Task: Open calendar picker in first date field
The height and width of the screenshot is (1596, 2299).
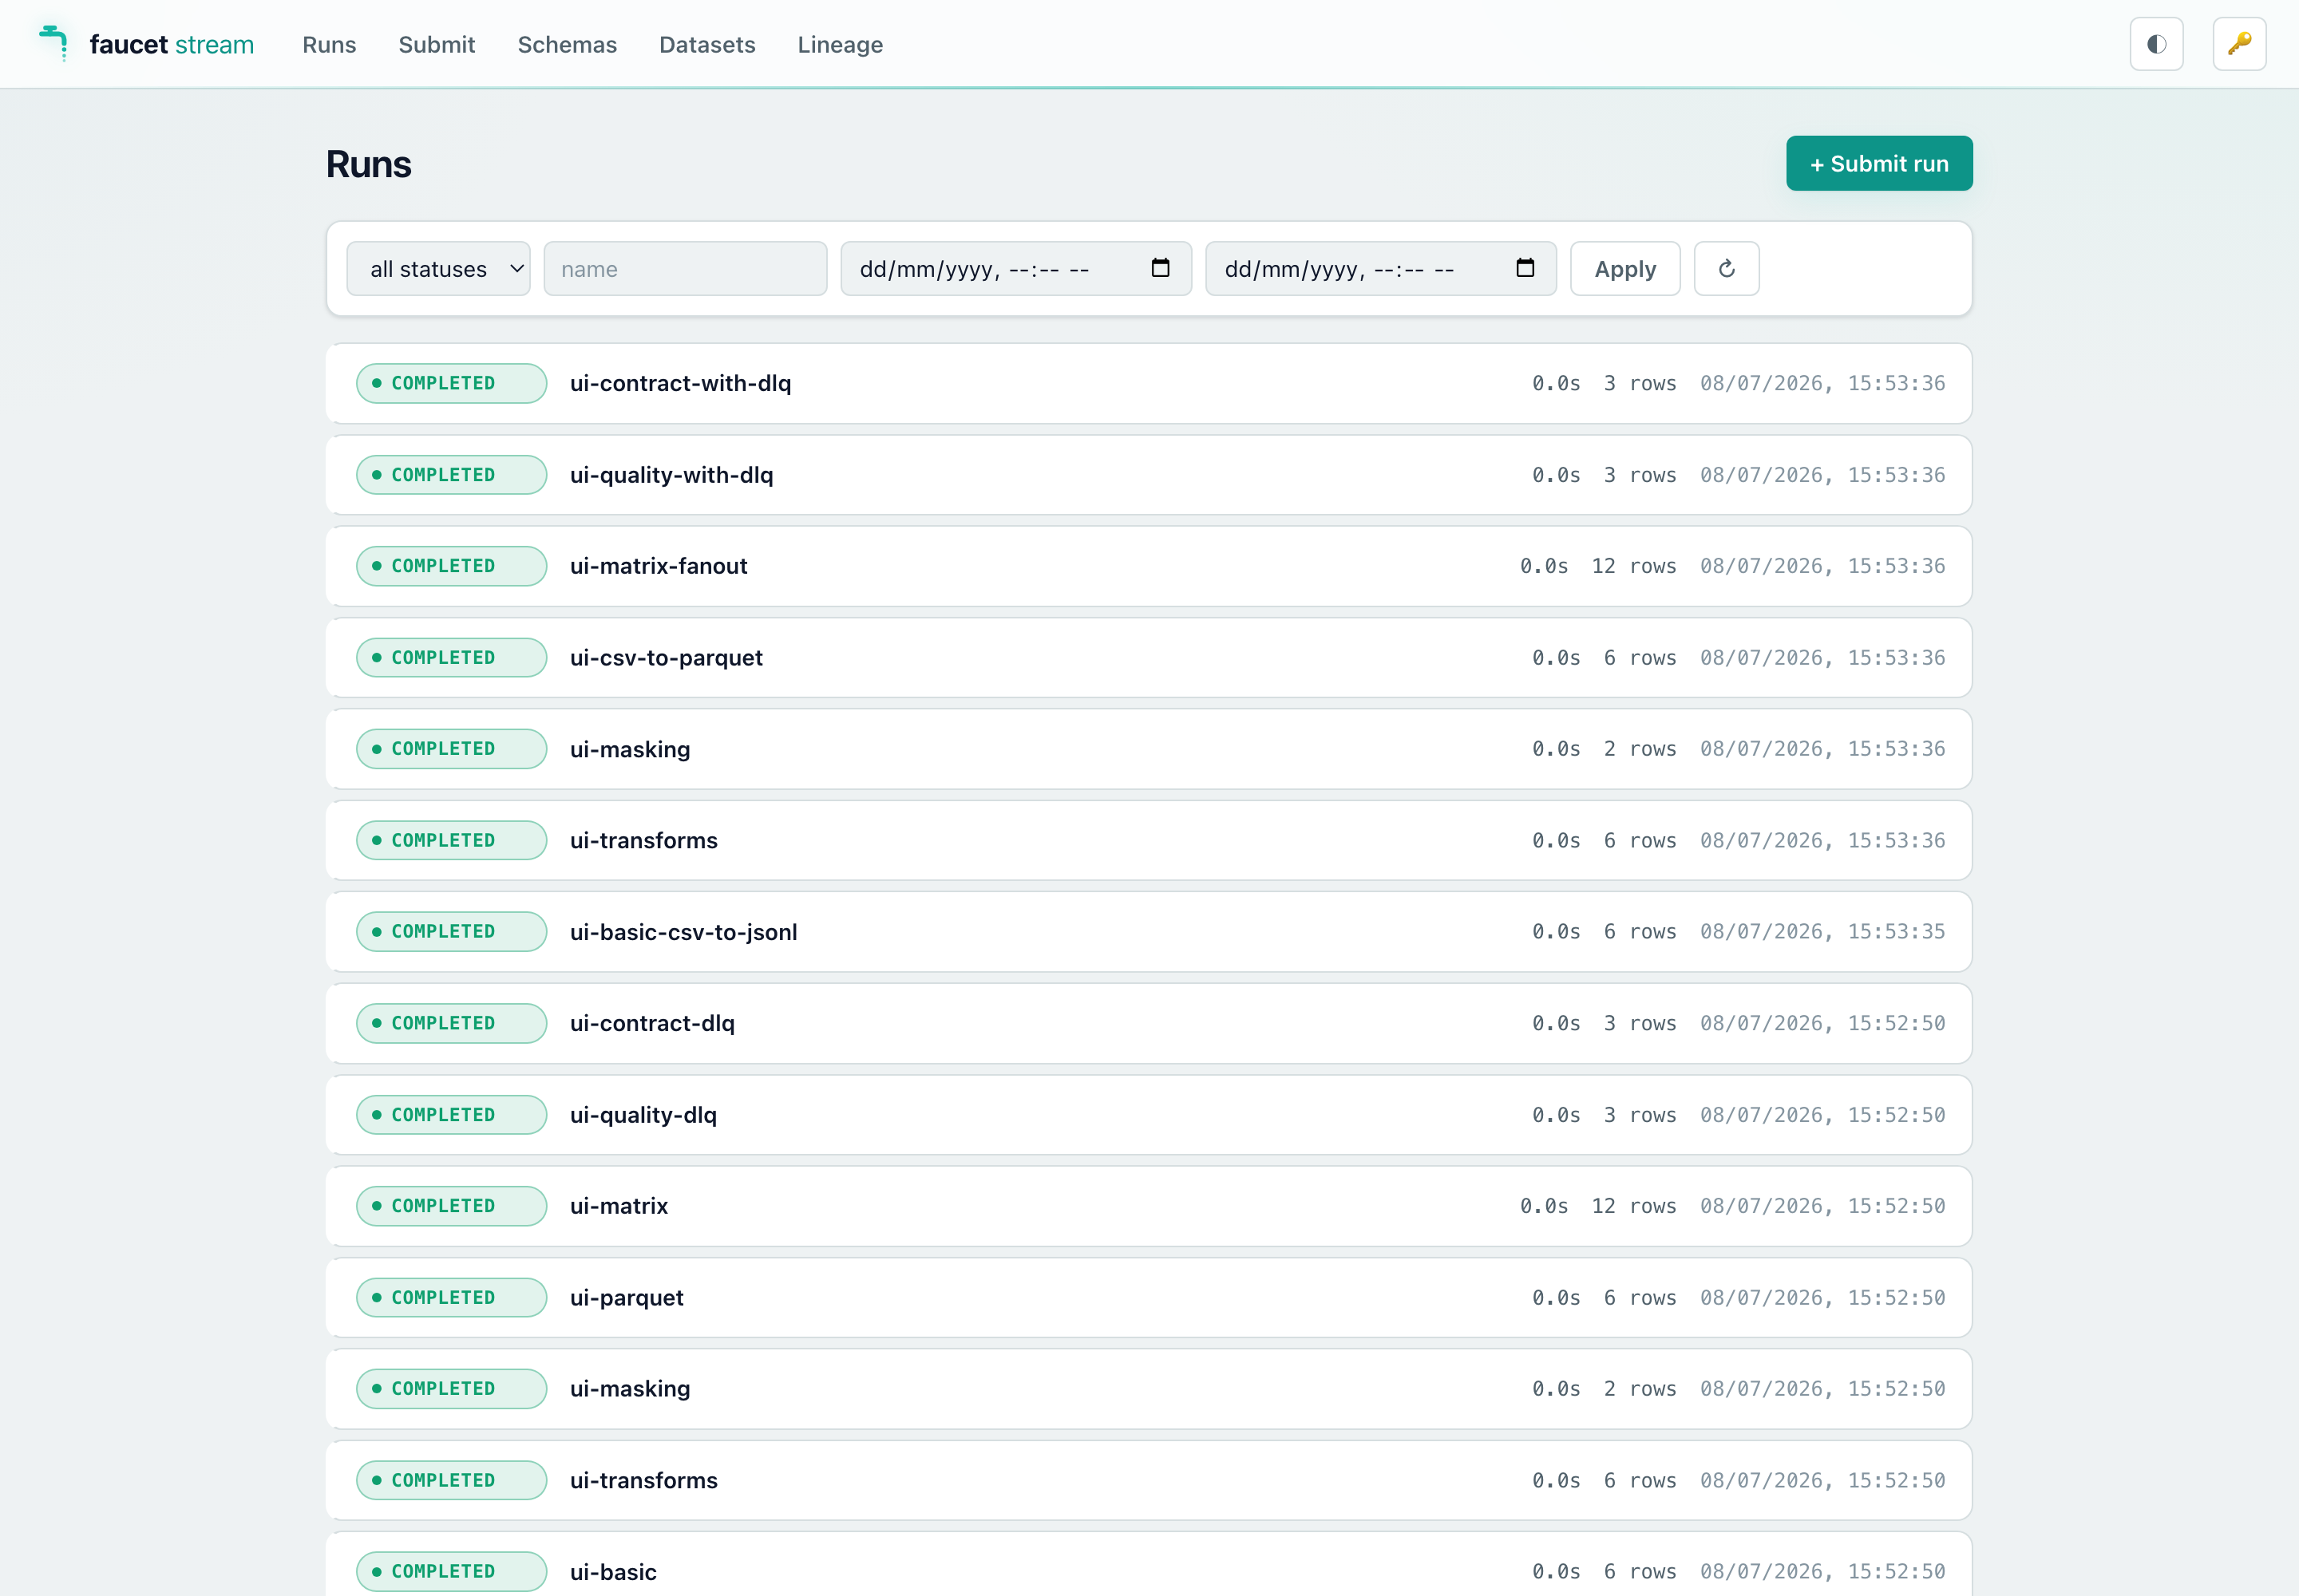Action: [x=1161, y=268]
